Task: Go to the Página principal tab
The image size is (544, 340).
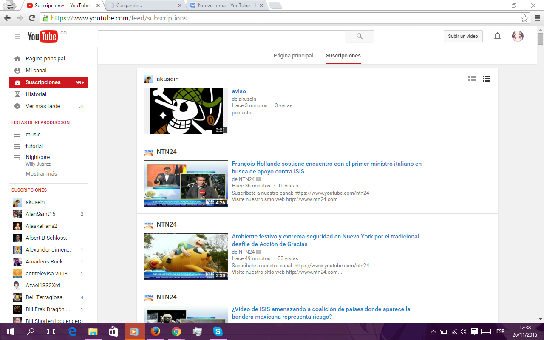Action: 293,56
